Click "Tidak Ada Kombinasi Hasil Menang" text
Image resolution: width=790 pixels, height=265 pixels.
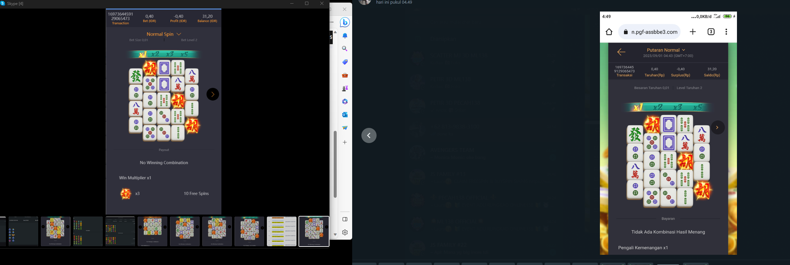pos(668,232)
